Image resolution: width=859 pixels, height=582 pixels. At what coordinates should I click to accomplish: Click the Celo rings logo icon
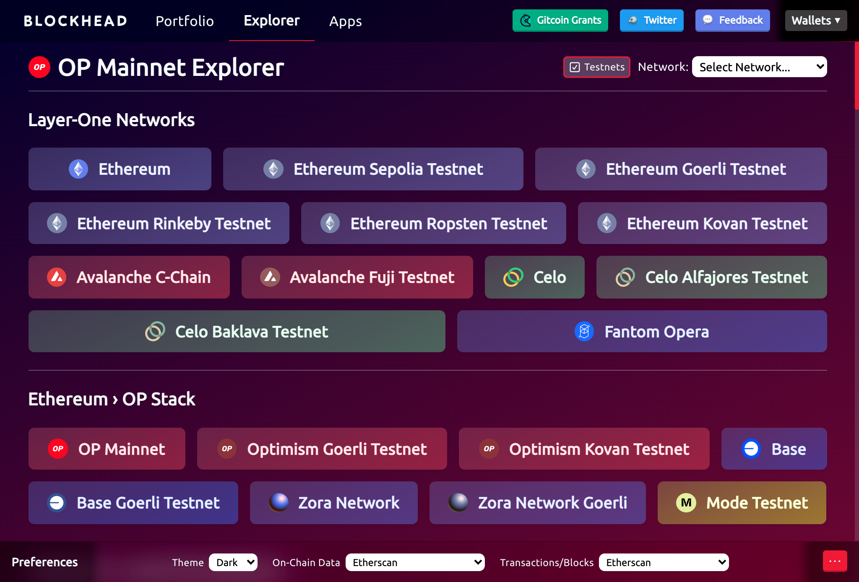[x=513, y=277]
